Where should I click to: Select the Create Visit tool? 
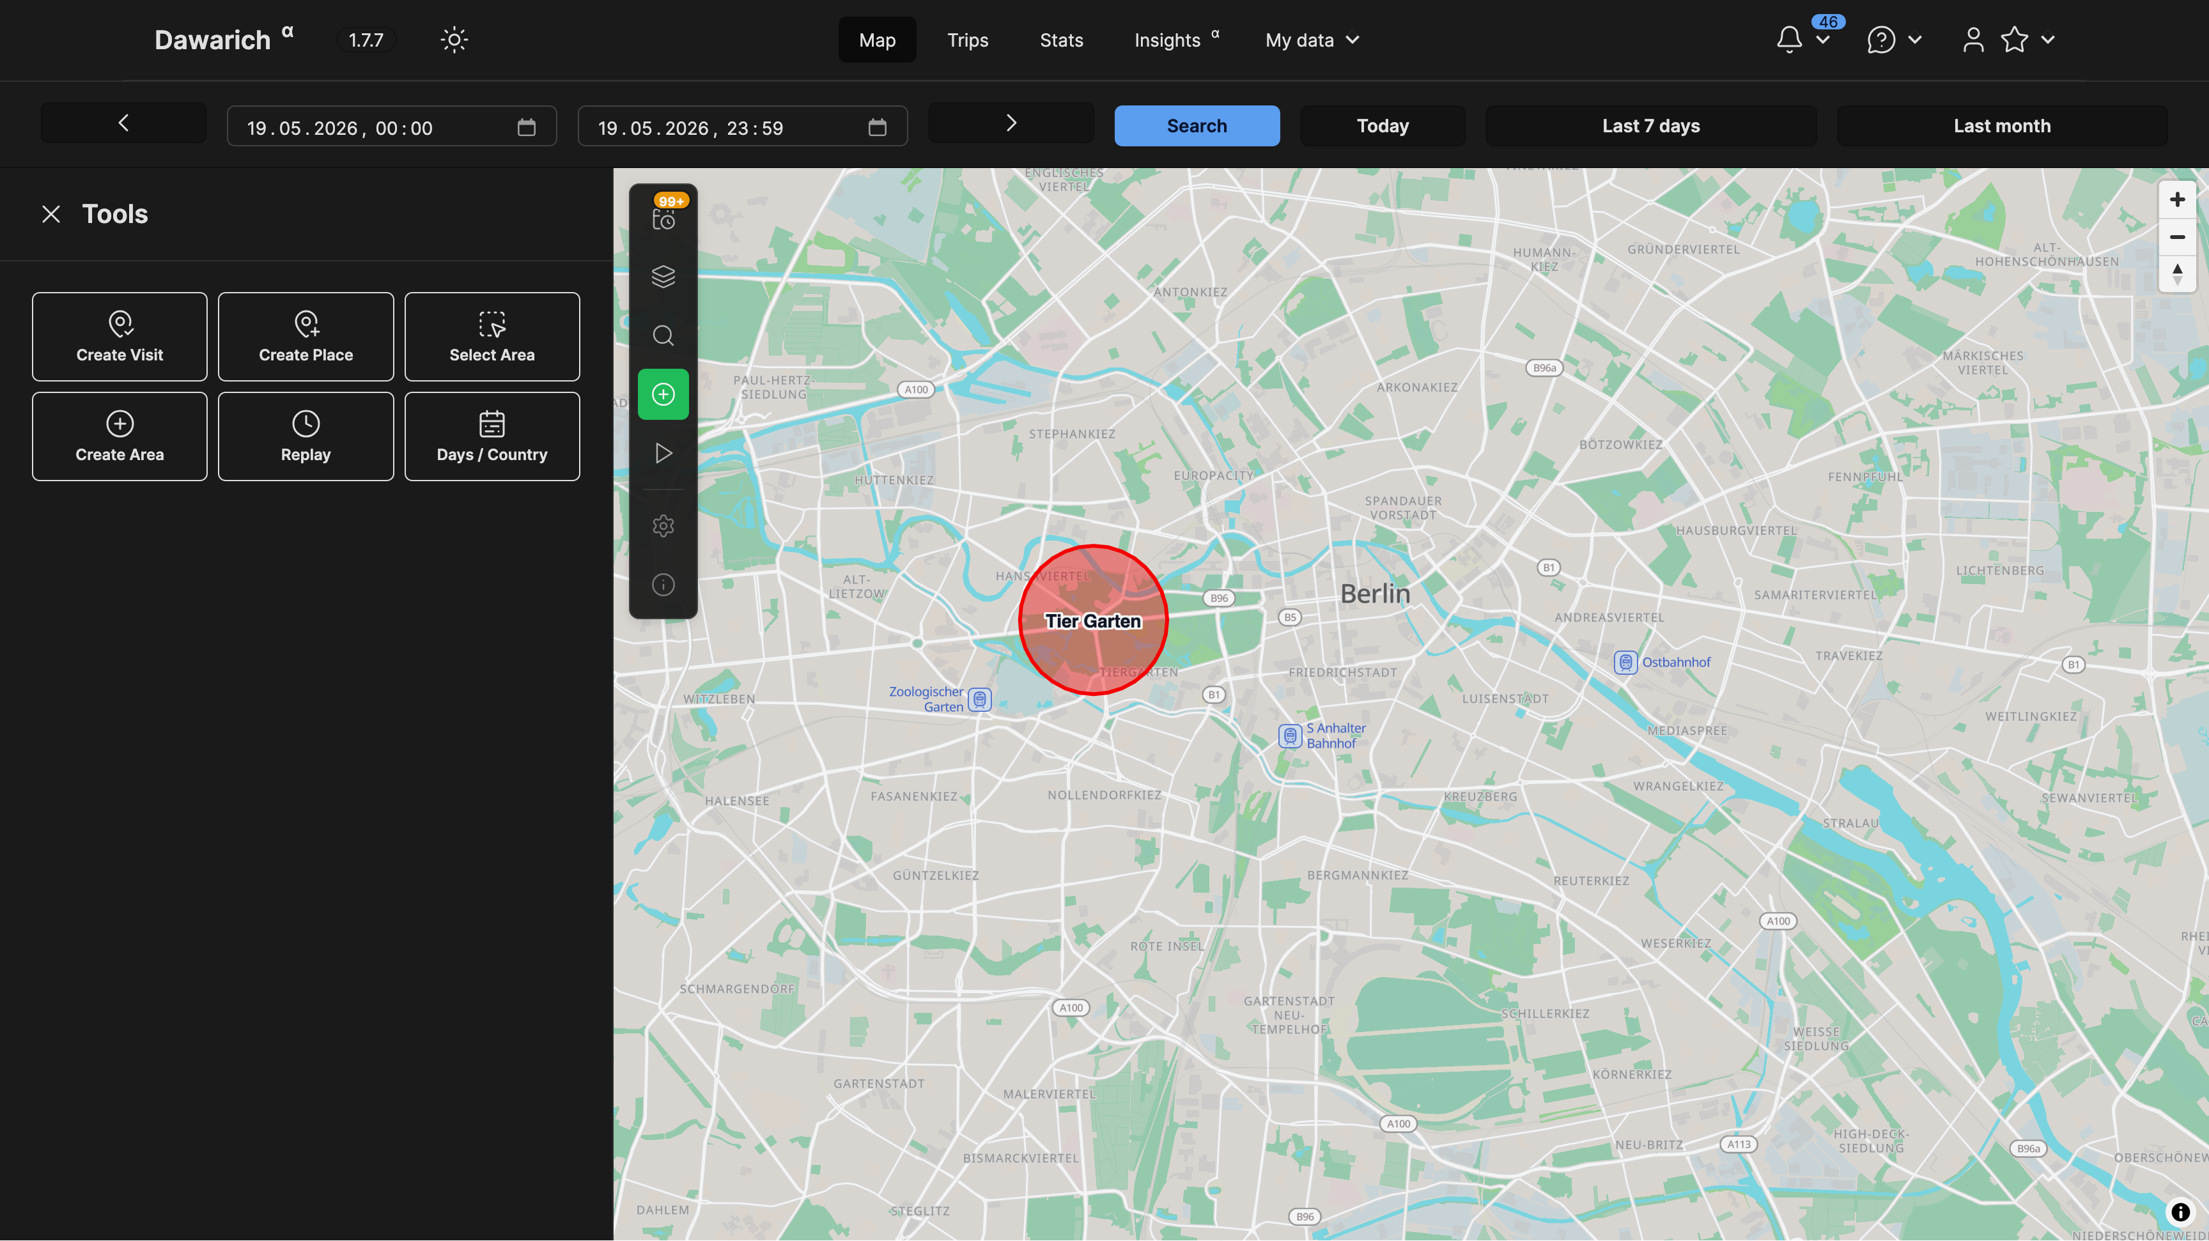coord(119,337)
